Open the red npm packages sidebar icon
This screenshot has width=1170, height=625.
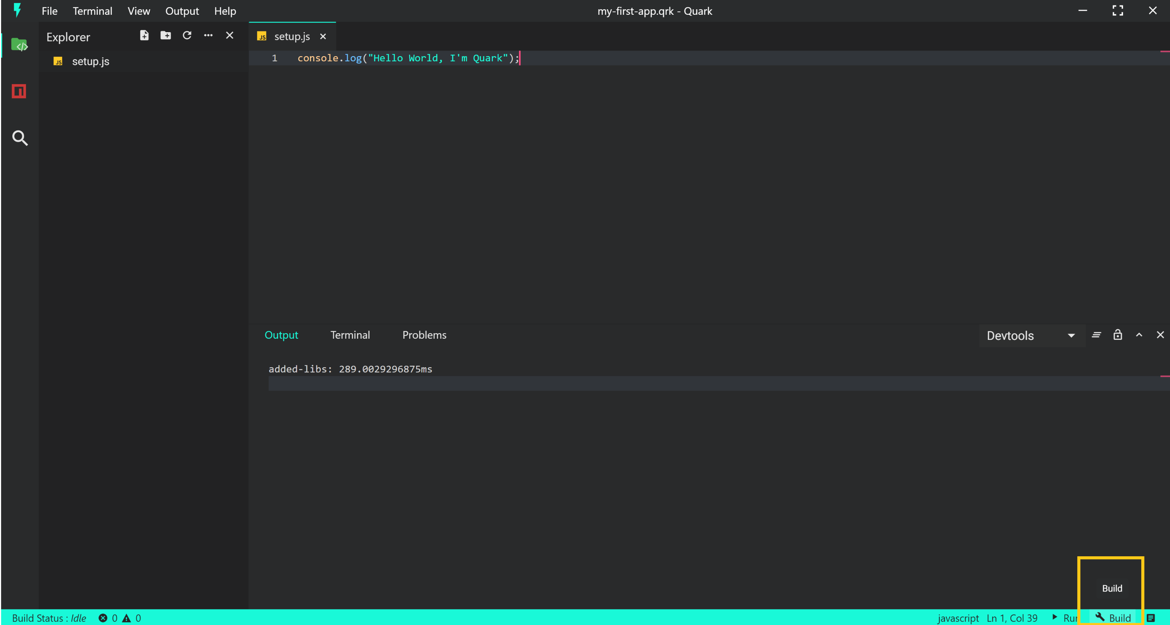click(19, 91)
